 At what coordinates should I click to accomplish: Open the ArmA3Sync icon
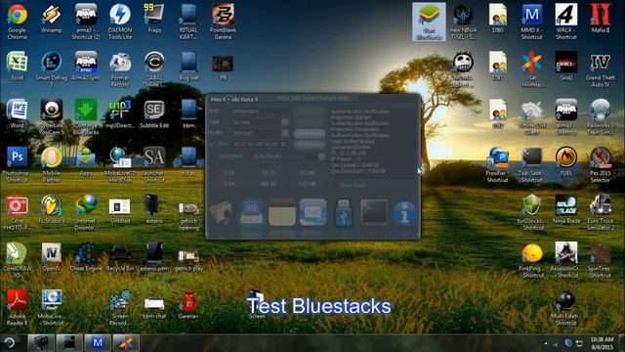pyautogui.click(x=86, y=66)
